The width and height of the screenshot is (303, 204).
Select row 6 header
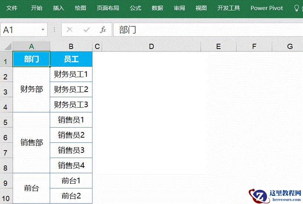6,135
